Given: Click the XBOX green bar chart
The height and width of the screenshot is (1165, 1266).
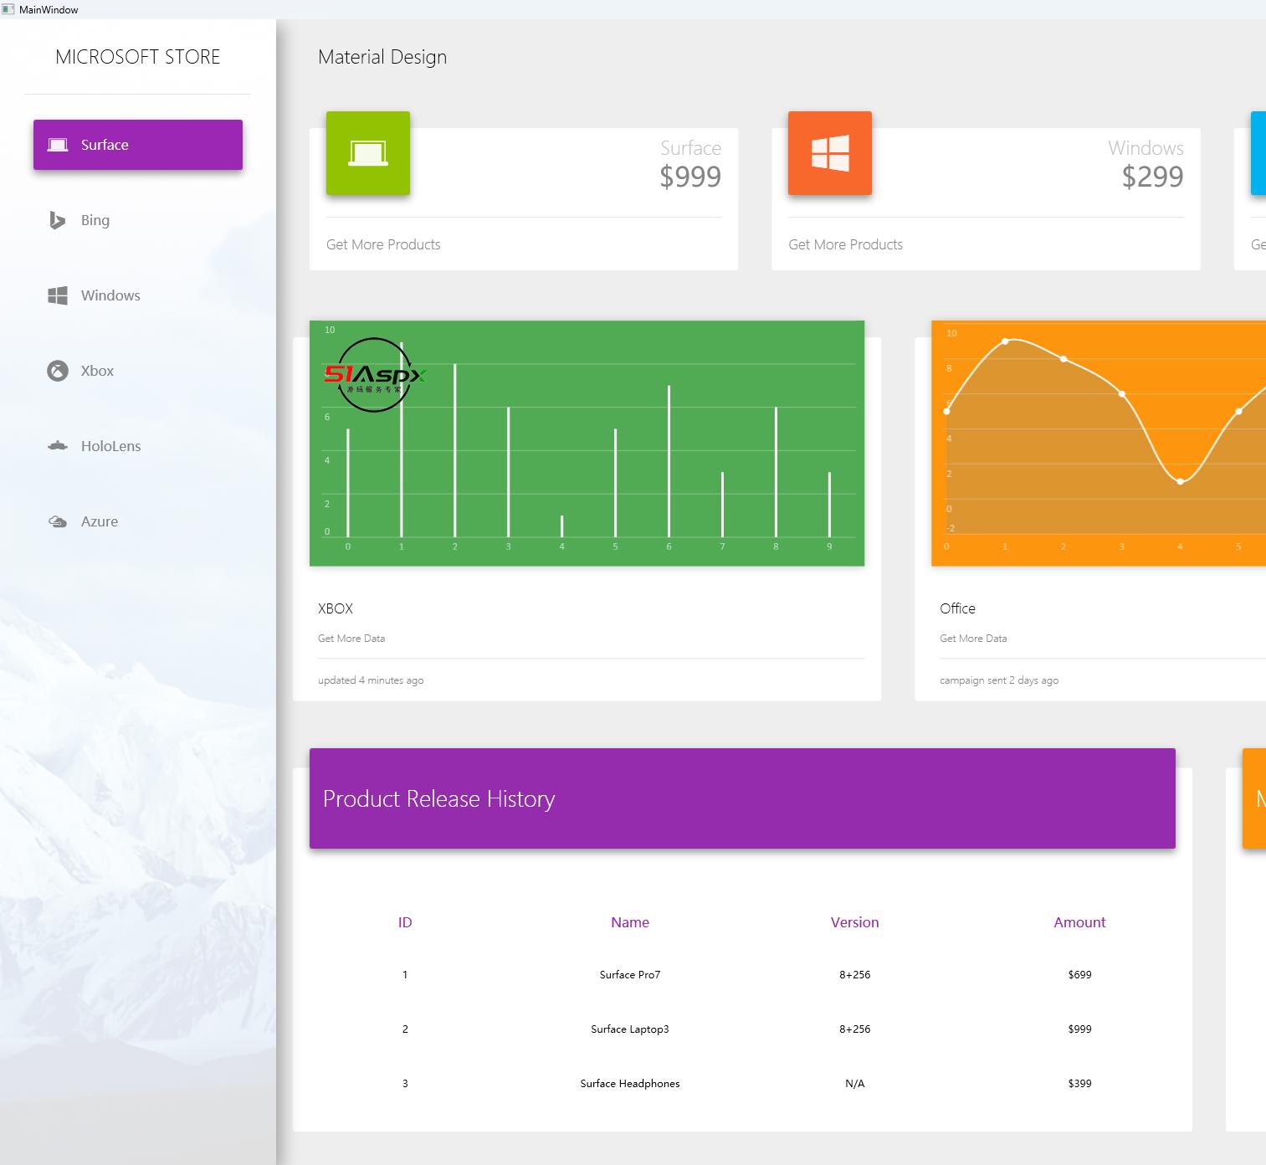Looking at the screenshot, I should [x=587, y=444].
